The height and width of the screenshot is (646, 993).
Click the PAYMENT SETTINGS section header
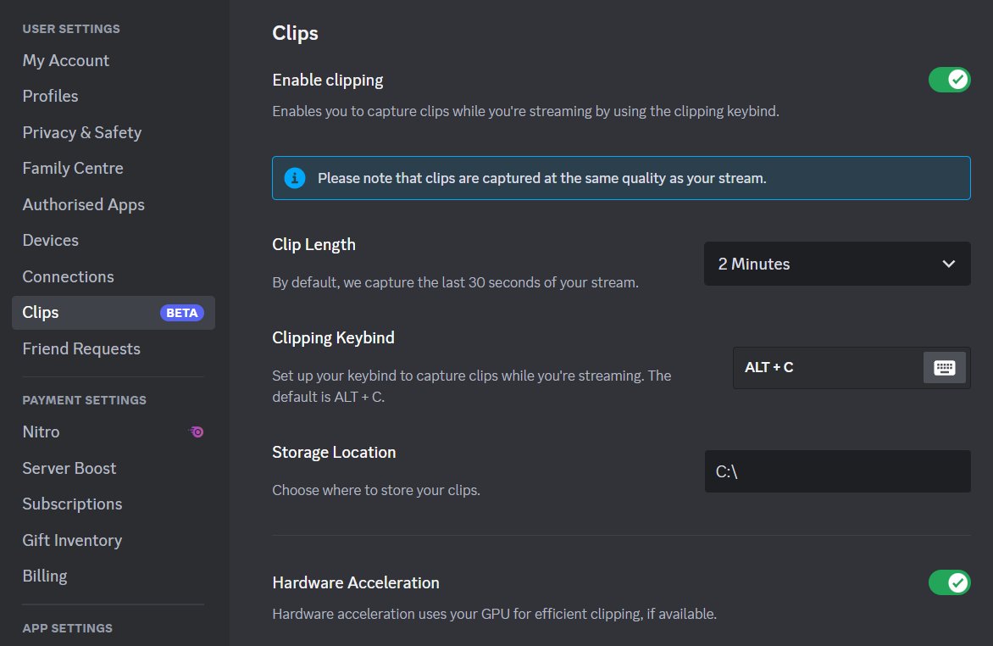tap(84, 400)
